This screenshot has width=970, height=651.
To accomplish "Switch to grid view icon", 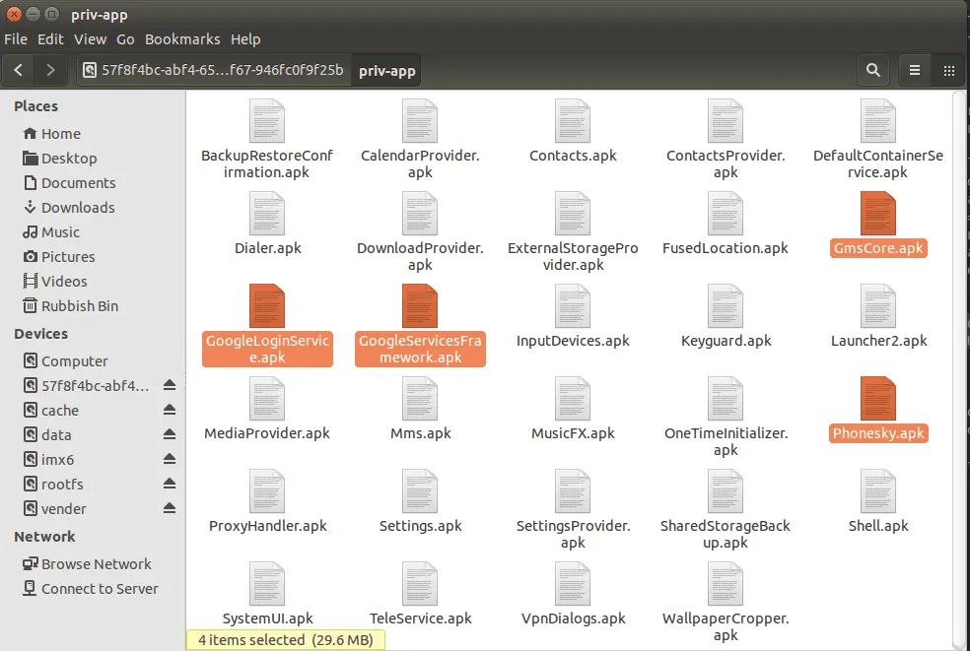I will click(948, 71).
